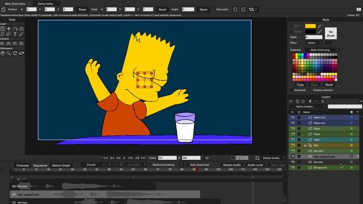Toggle audio mute speaker icon beside frame count
The width and height of the screenshot is (363, 204).
pos(206,158)
